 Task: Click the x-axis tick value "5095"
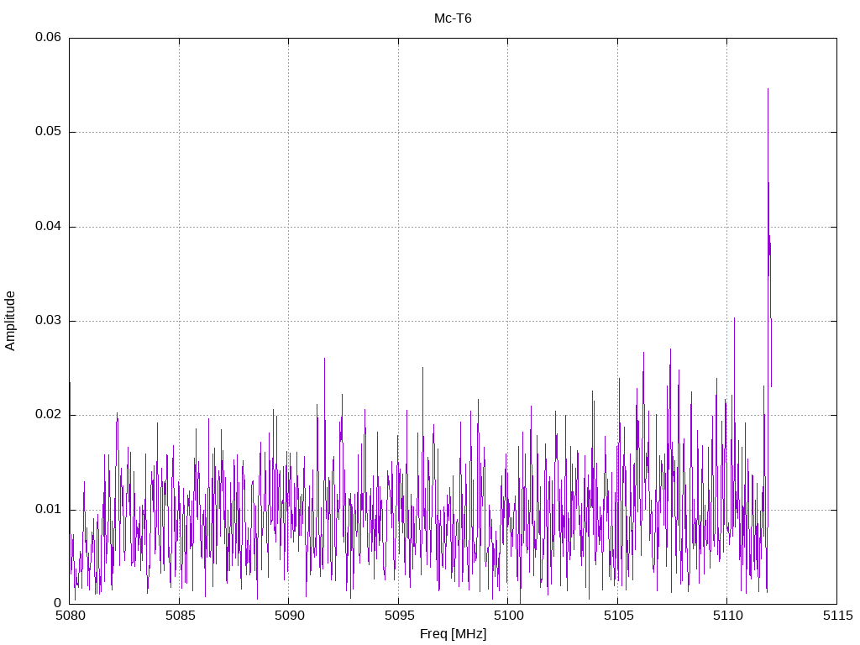click(x=399, y=616)
